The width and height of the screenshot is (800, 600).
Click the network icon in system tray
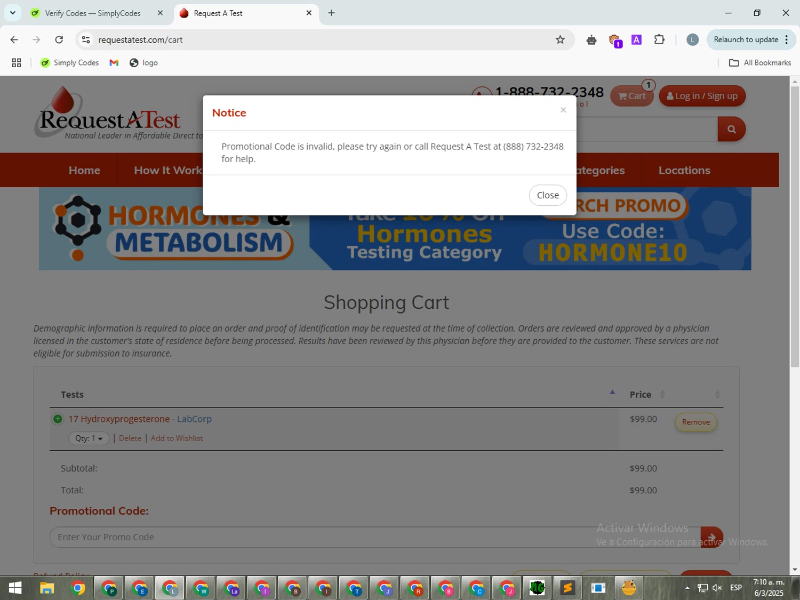click(x=702, y=588)
